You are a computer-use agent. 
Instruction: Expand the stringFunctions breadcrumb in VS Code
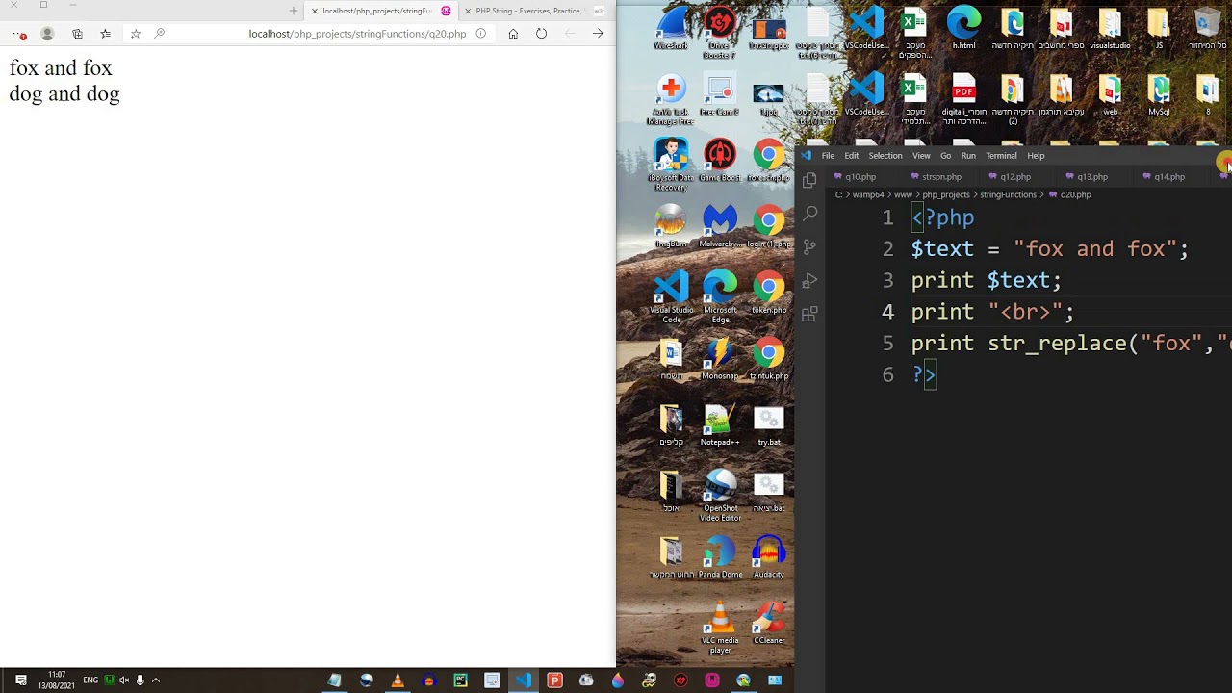click(1008, 195)
